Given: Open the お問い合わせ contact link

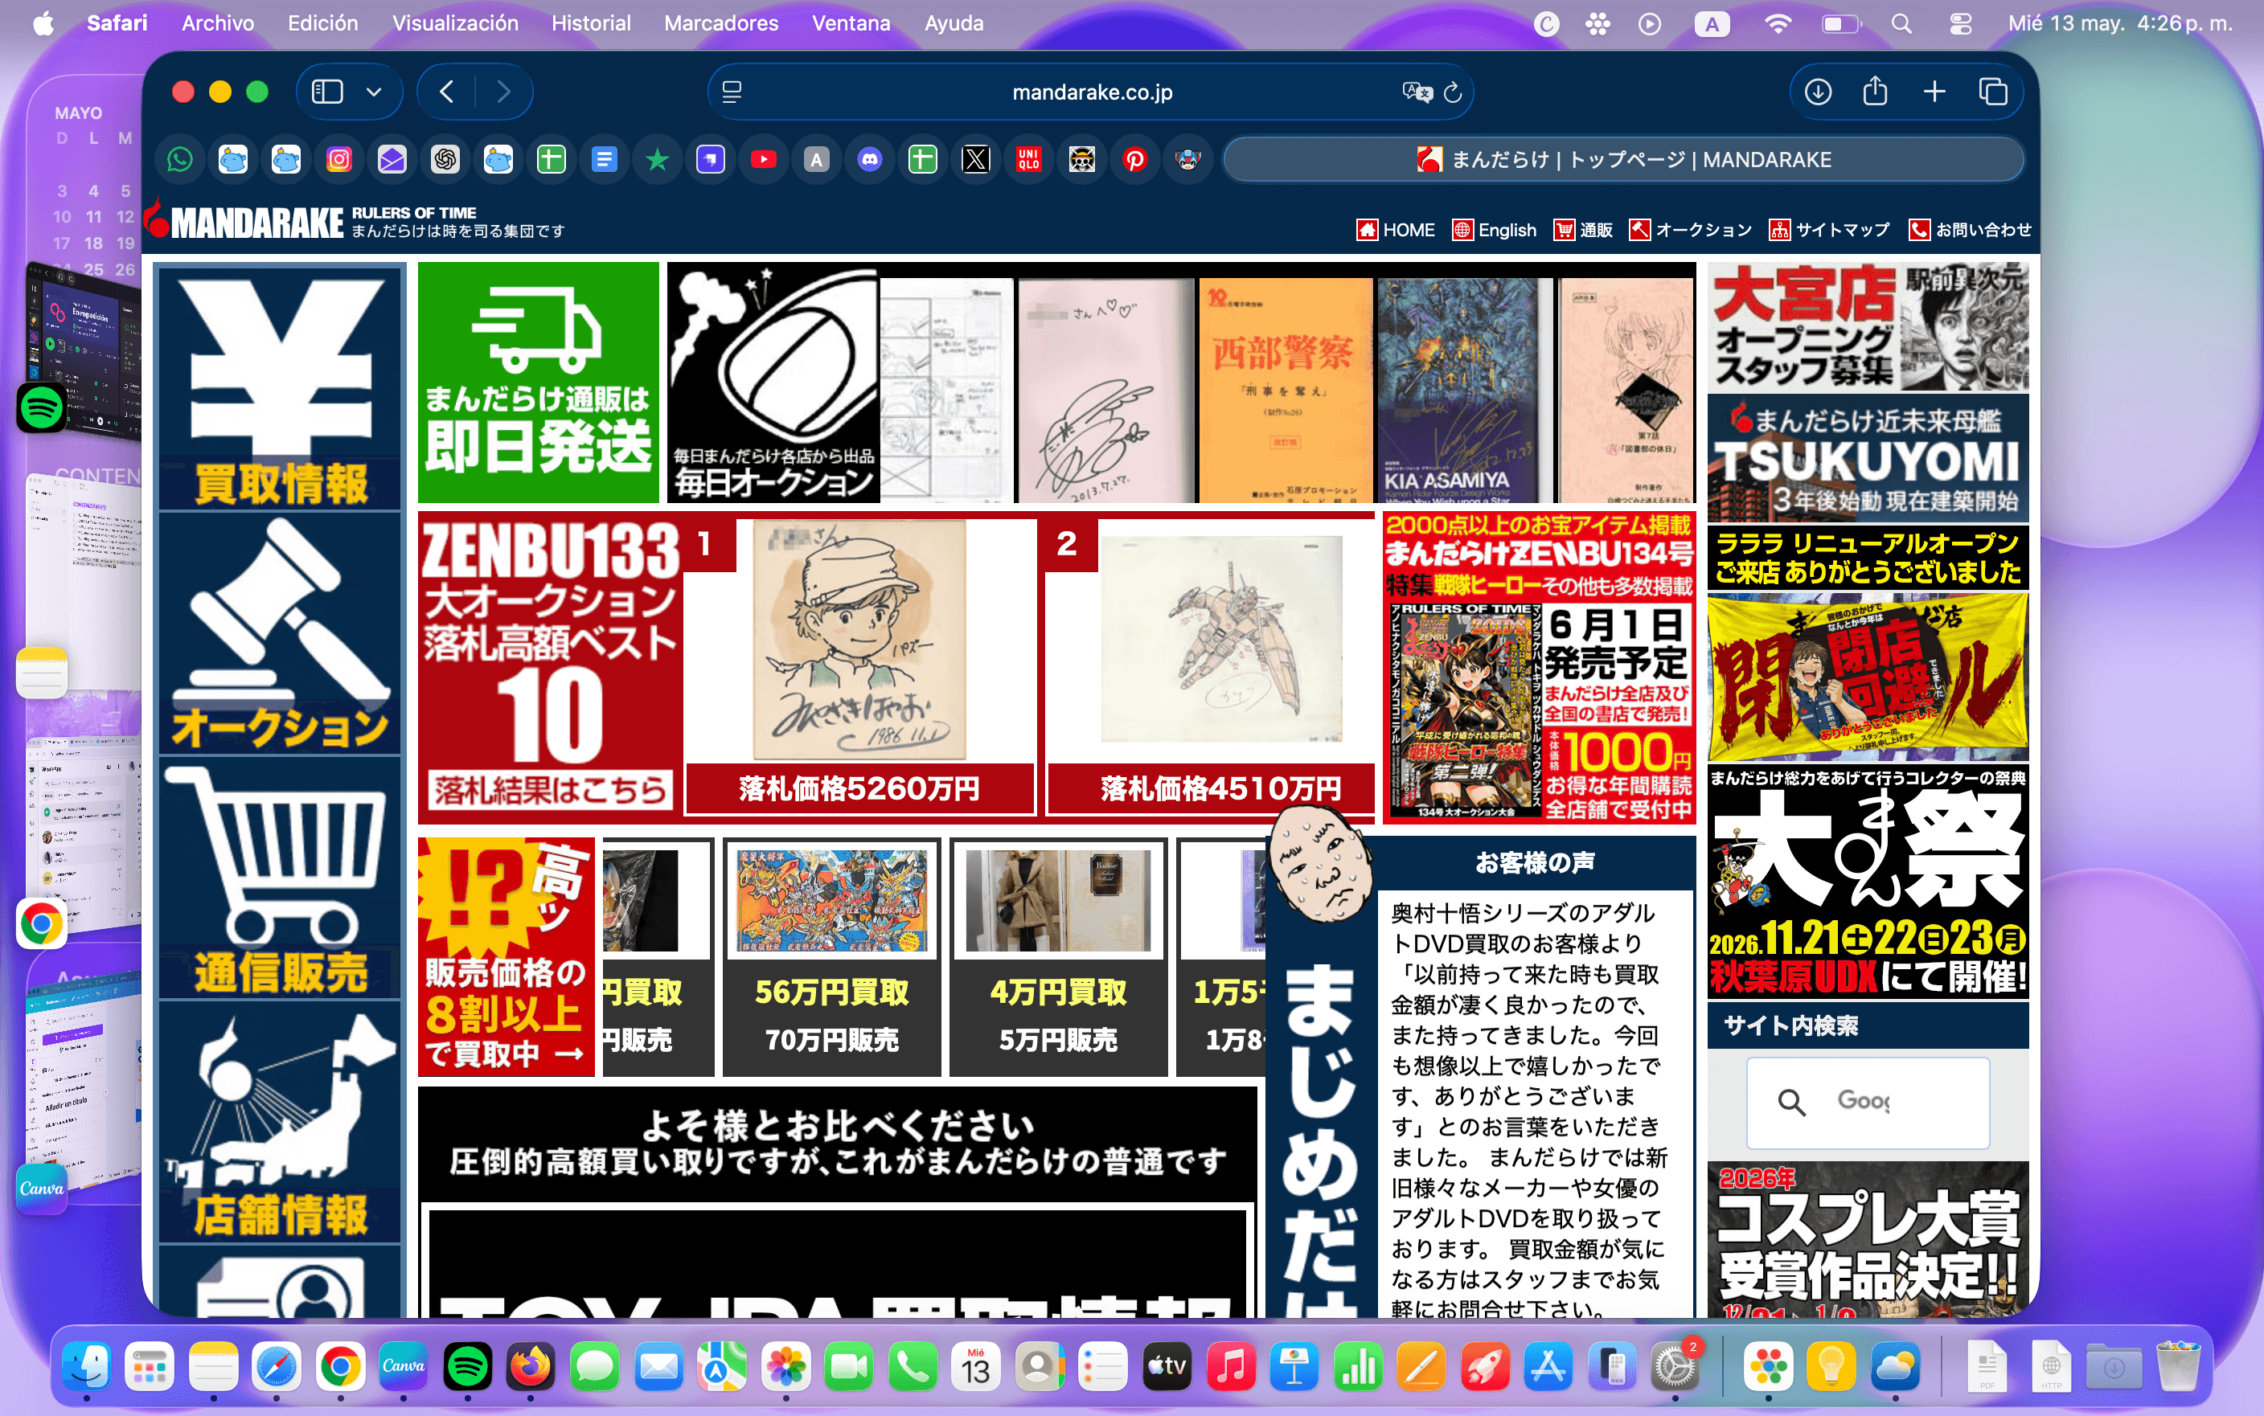Looking at the screenshot, I should [1970, 231].
